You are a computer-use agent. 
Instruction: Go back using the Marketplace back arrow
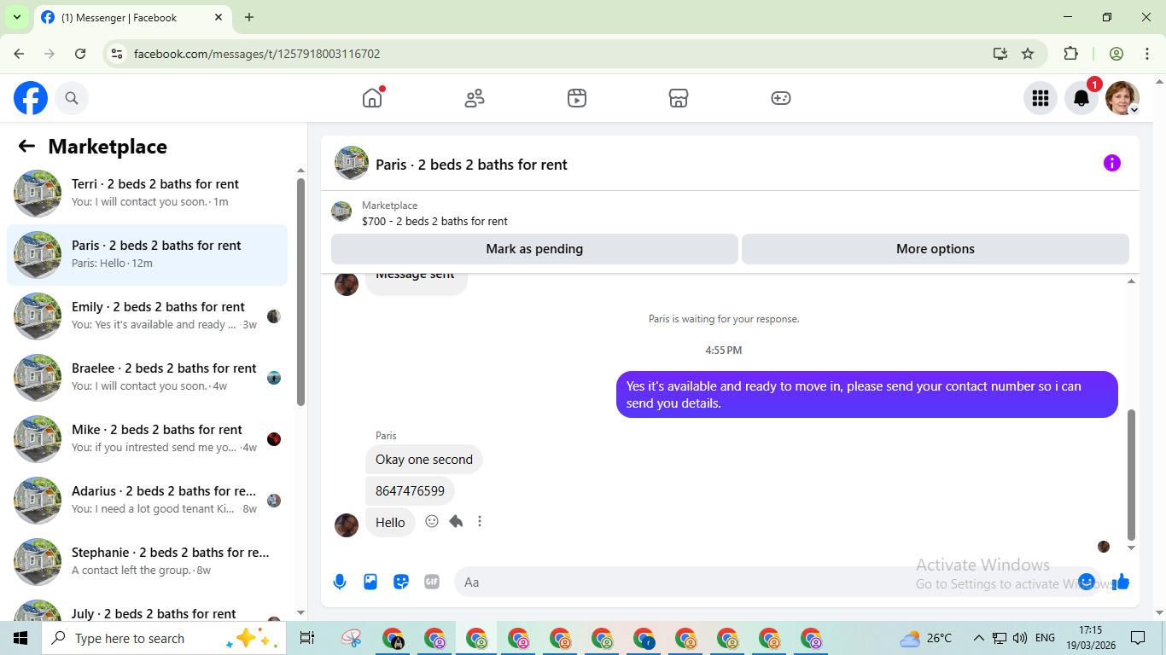(x=26, y=146)
